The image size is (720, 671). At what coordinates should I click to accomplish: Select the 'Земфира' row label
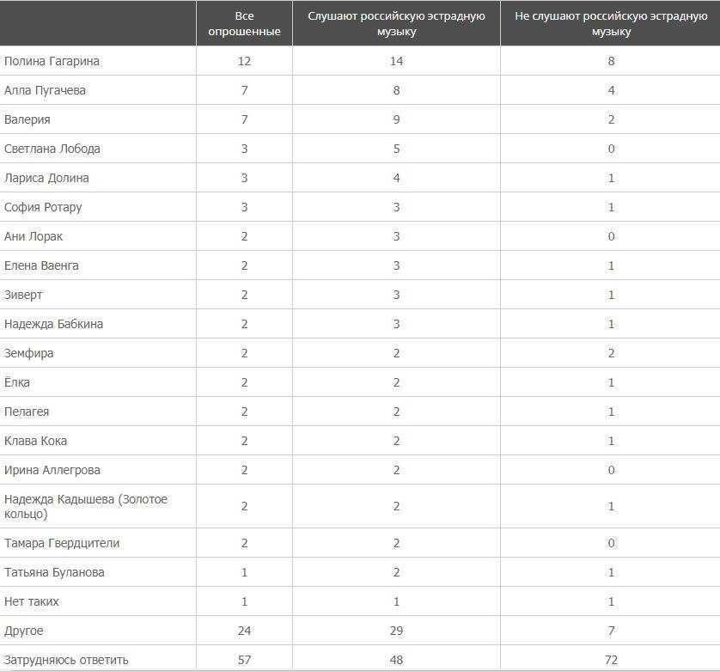click(x=29, y=353)
